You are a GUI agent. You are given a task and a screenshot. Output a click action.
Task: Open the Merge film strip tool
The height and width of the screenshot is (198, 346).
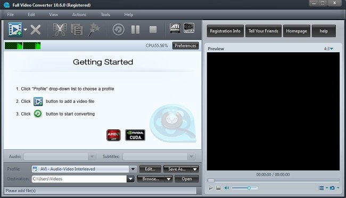pos(77,30)
